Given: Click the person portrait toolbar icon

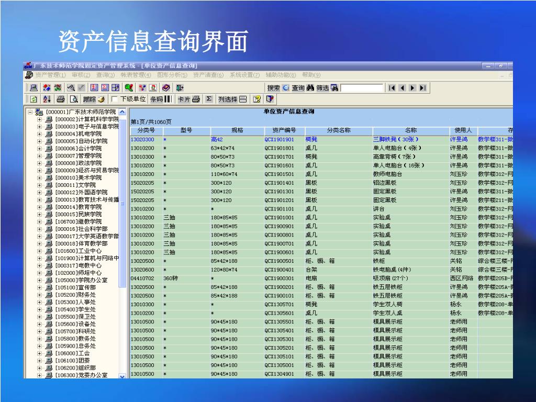Looking at the screenshot, I should point(153,88).
